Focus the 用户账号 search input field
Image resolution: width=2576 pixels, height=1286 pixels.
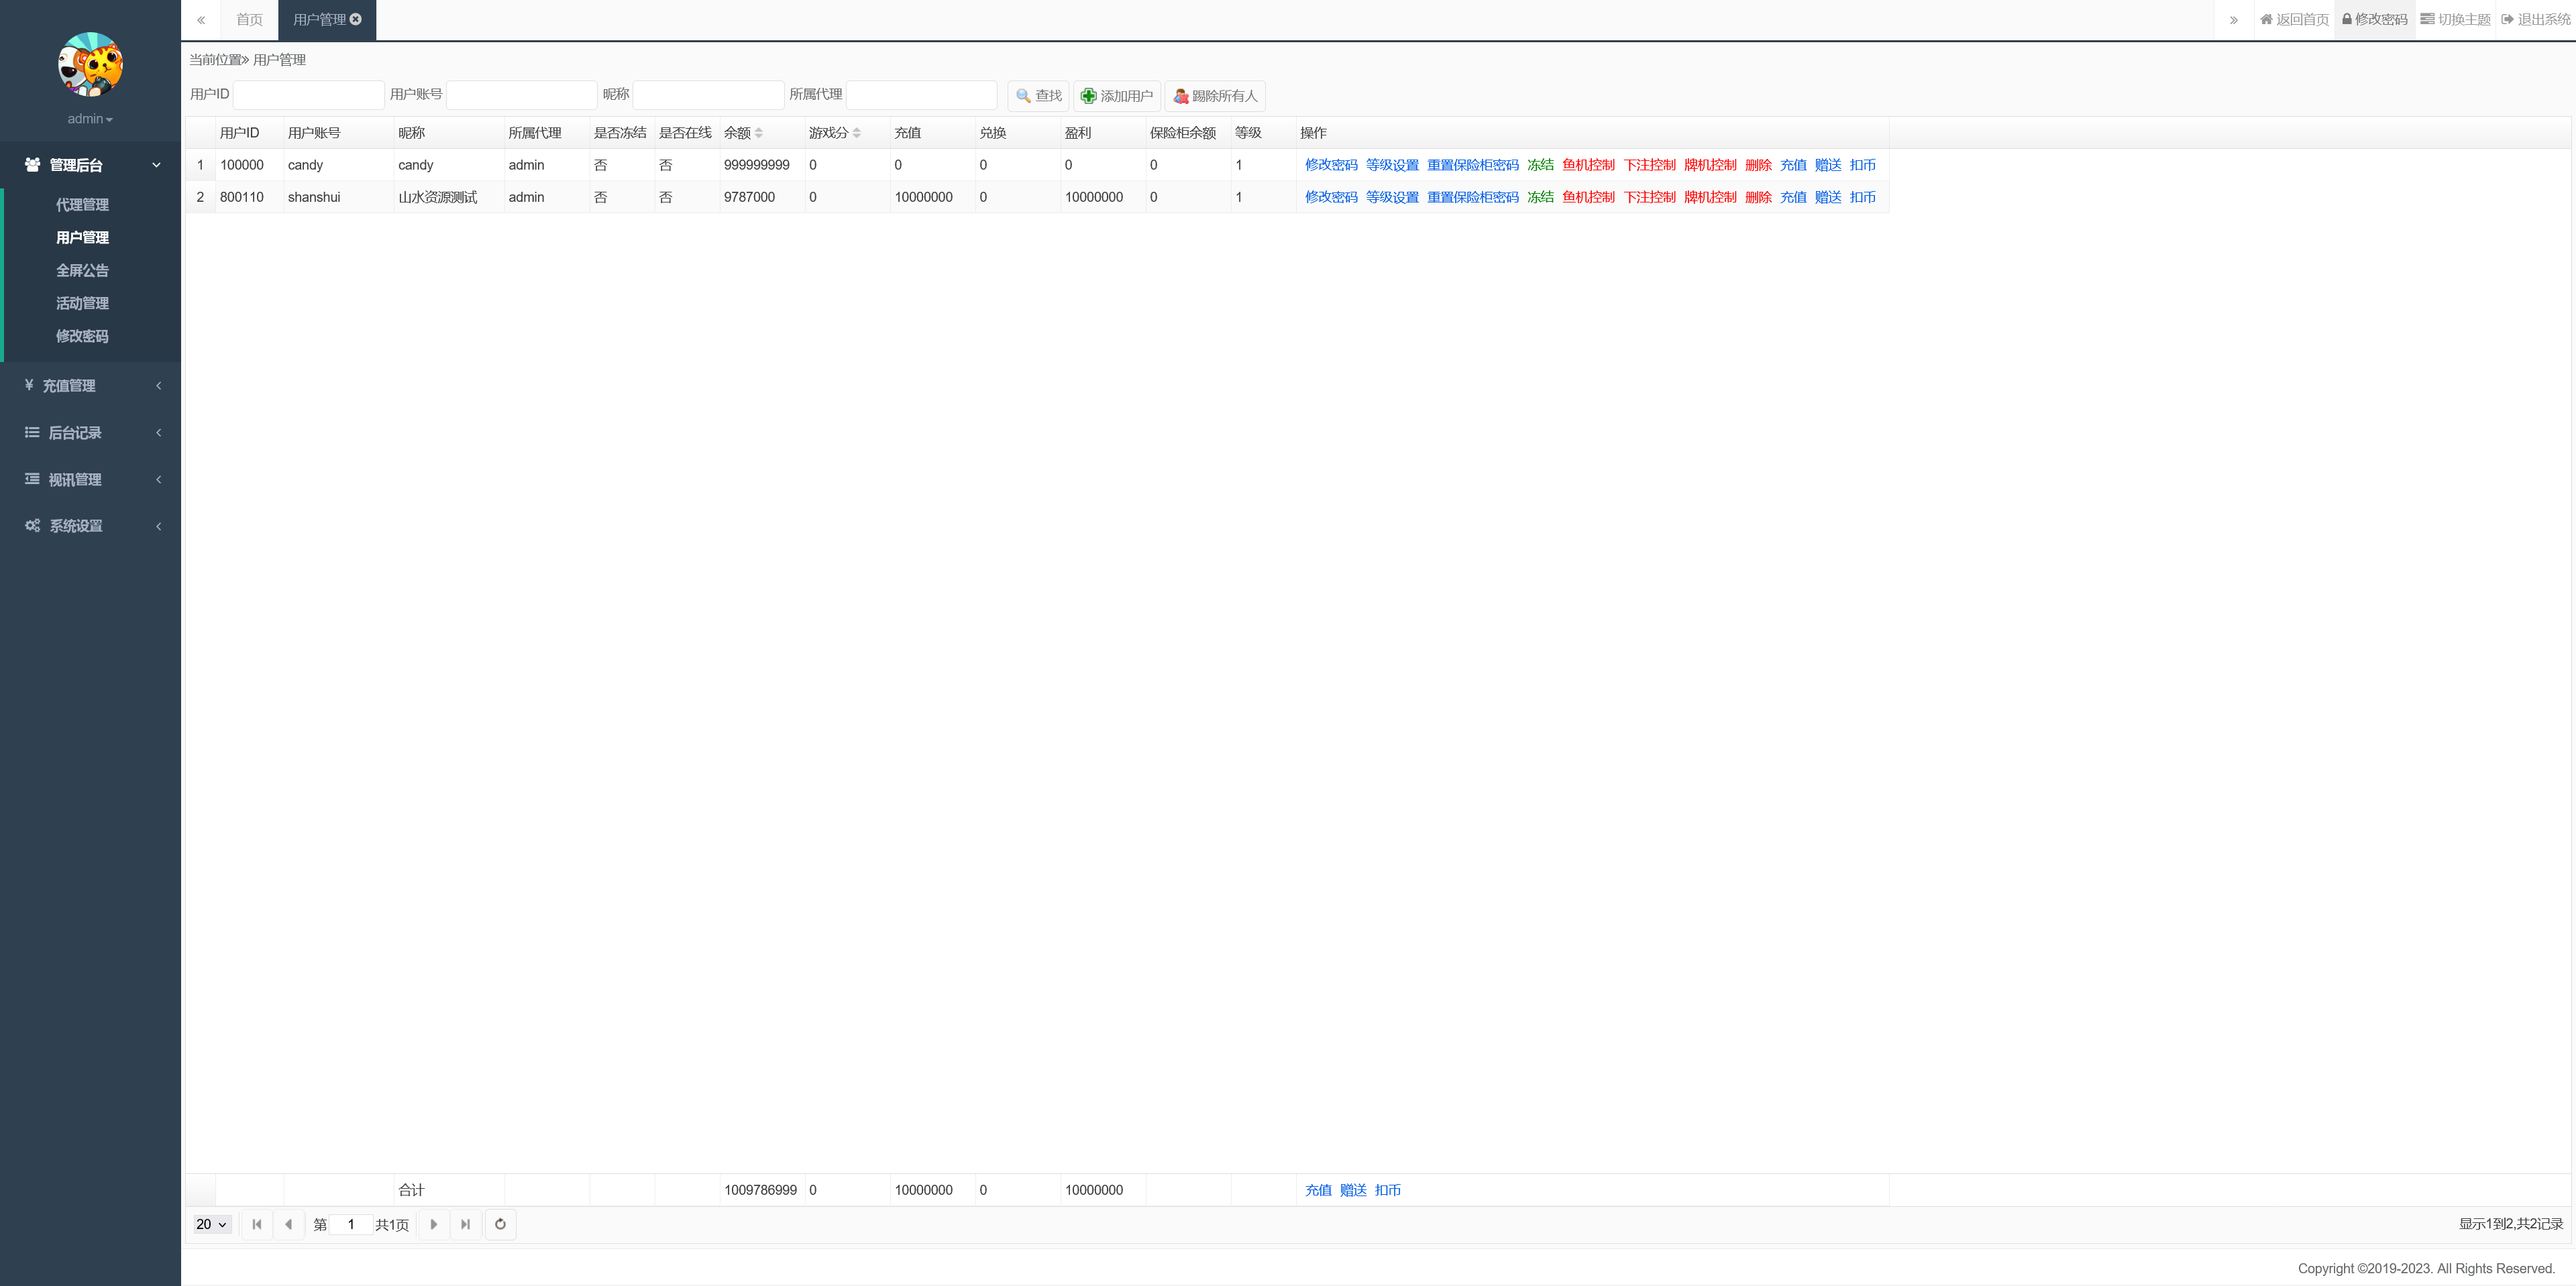pos(521,95)
